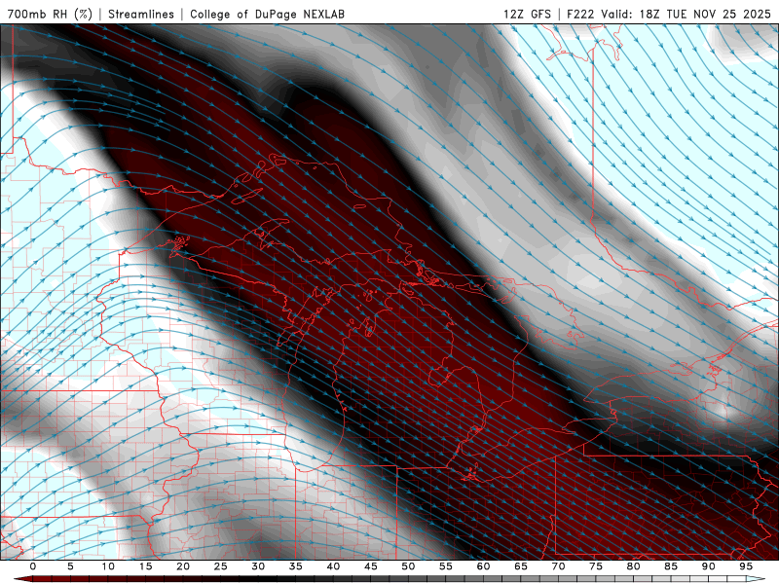The height and width of the screenshot is (584, 779).
Task: Select the 'Streamlines' label in header
Action: (141, 14)
